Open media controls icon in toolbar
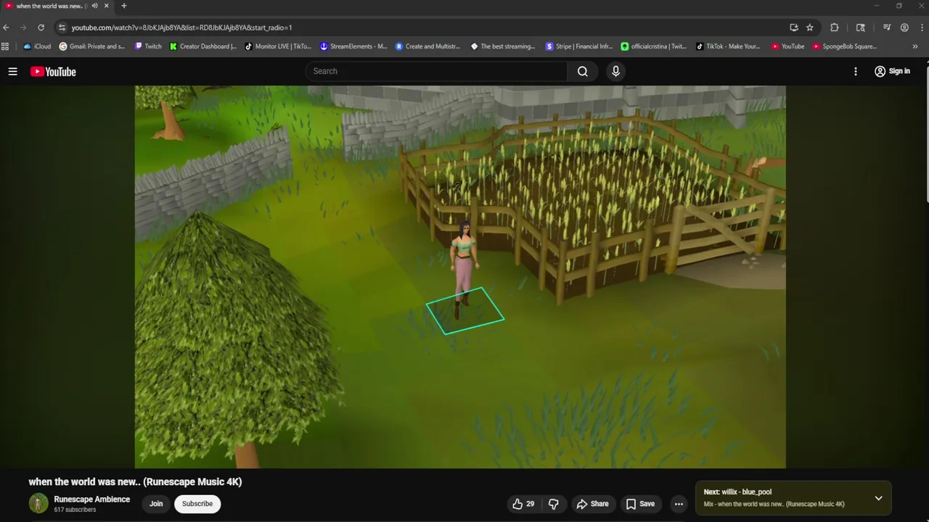The height and width of the screenshot is (522, 929). click(887, 28)
